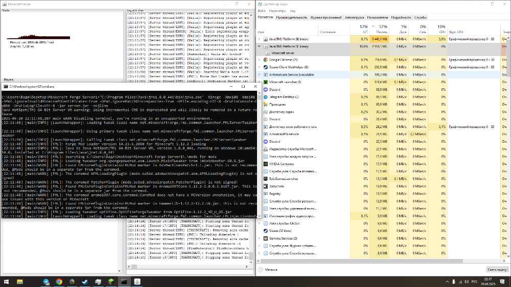Open Steam from taskbar
This screenshot has width=511, height=287.
pyautogui.click(x=85, y=282)
